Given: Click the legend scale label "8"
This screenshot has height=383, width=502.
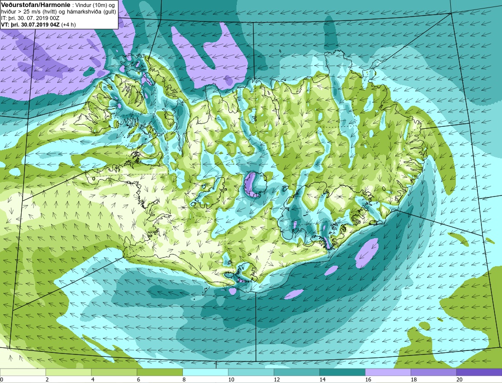Looking at the screenshot, I should pos(184,379).
